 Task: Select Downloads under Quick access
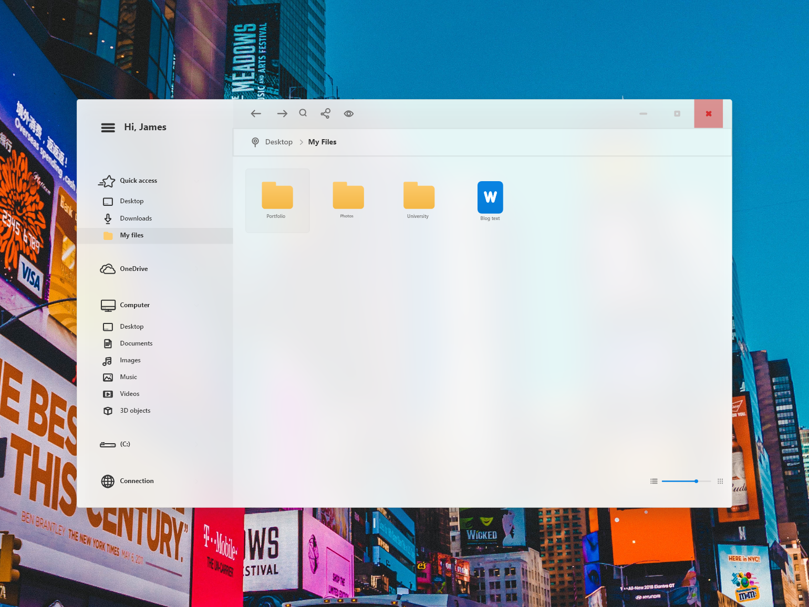coord(136,218)
